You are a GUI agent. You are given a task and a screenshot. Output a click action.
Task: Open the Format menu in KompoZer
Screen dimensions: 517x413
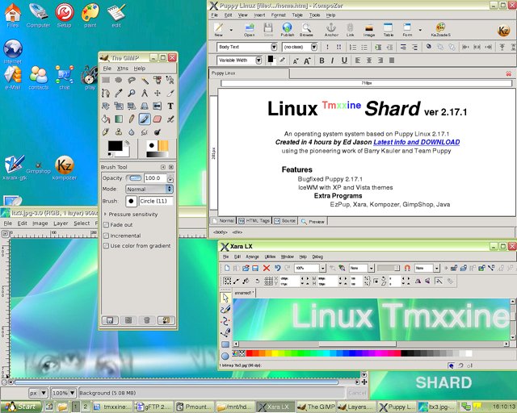pos(278,15)
